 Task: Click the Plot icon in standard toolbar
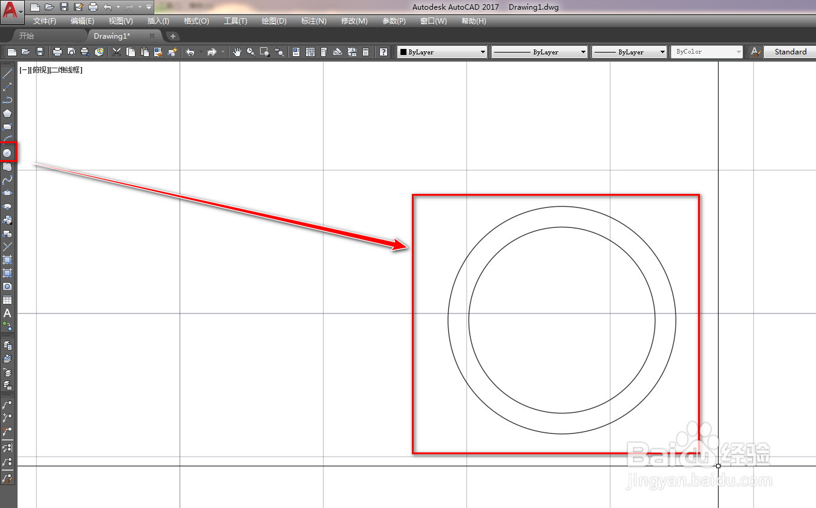pyautogui.click(x=57, y=52)
